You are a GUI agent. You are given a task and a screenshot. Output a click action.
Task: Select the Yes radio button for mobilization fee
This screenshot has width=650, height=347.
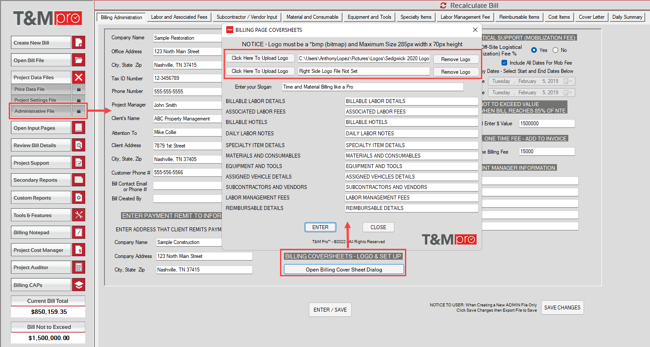(534, 50)
